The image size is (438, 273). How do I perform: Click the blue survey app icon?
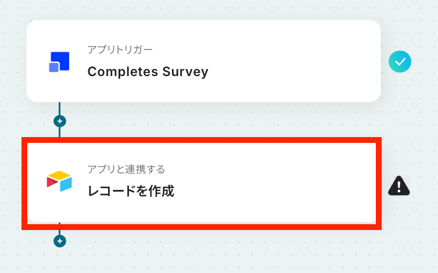click(x=59, y=62)
